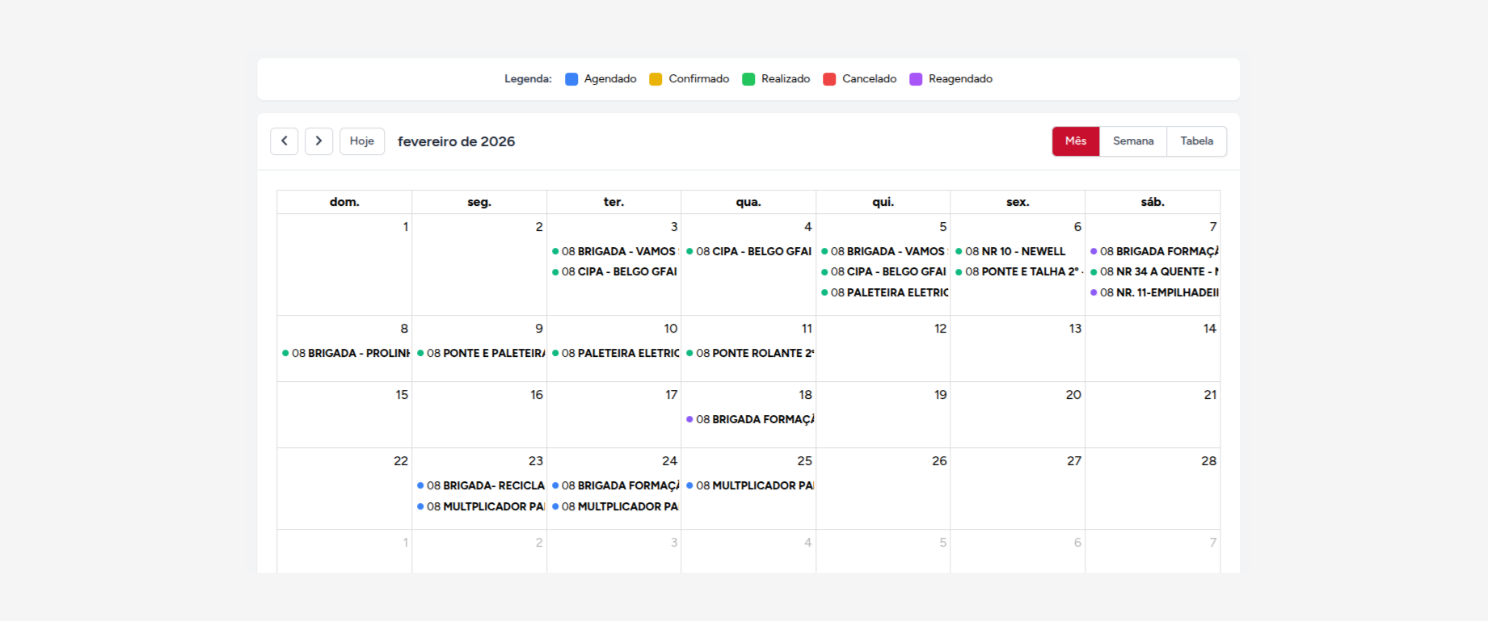This screenshot has height=621, width=1488.
Task: Open the "08 PONTE E TALHA 2°" event
Action: pyautogui.click(x=1018, y=271)
